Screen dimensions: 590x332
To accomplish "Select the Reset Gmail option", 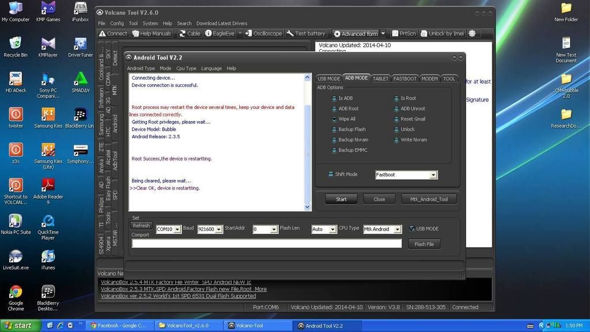I will click(396, 119).
